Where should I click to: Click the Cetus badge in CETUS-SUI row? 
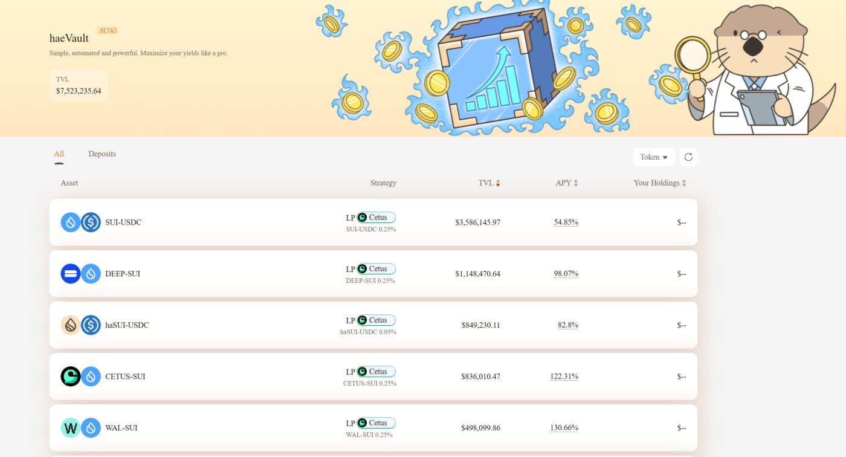(376, 372)
